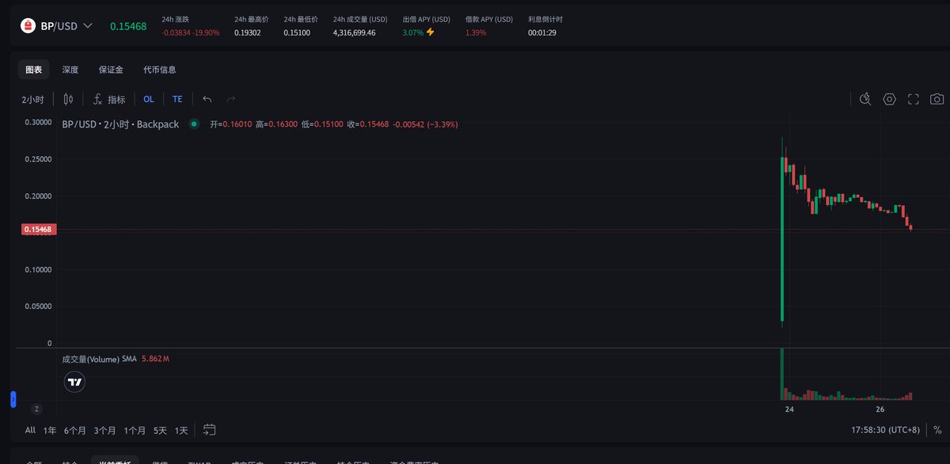Select the 3个月 time range
This screenshot has width=950, height=464.
coord(104,430)
